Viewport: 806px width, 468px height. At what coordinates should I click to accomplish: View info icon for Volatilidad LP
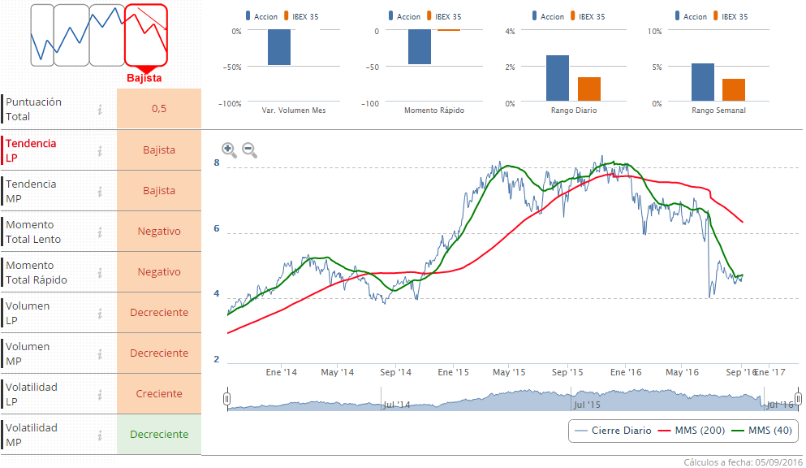pyautogui.click(x=100, y=394)
